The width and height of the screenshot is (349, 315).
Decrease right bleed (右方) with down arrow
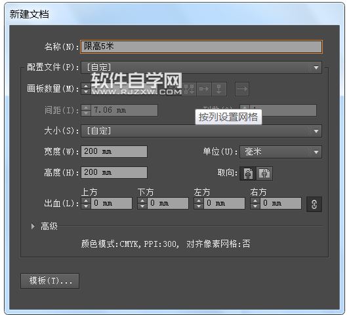click(255, 206)
